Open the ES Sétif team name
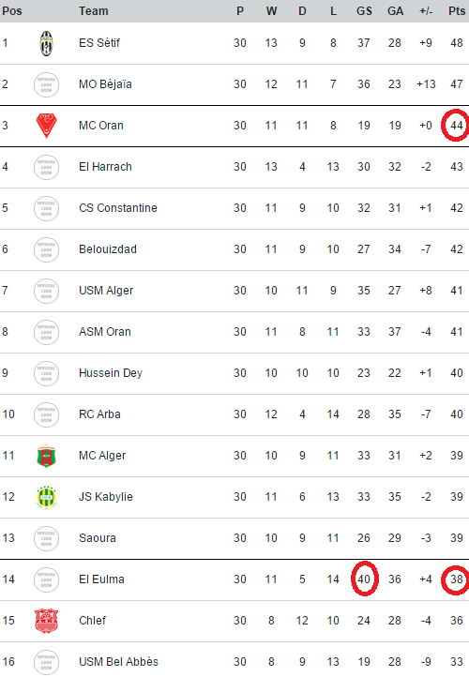Screen dimensions: 469x677 click(99, 43)
